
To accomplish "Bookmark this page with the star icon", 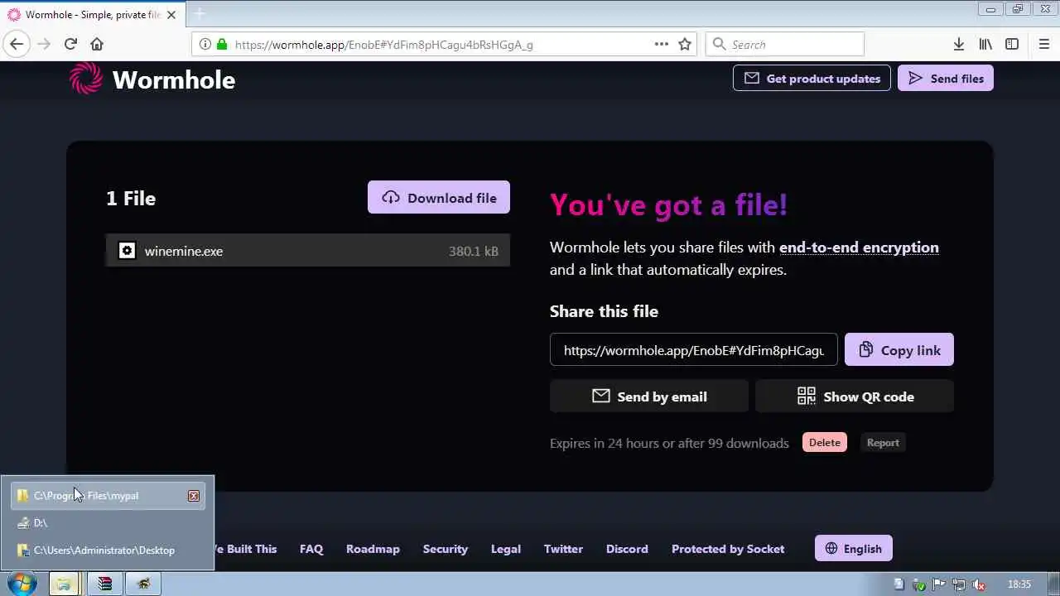I will 685,45.
